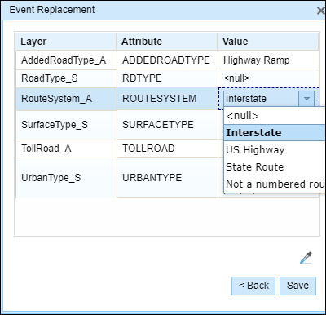The image size is (326, 315).
Task: Edit the Interstate value combo box field
Action: (x=262, y=99)
